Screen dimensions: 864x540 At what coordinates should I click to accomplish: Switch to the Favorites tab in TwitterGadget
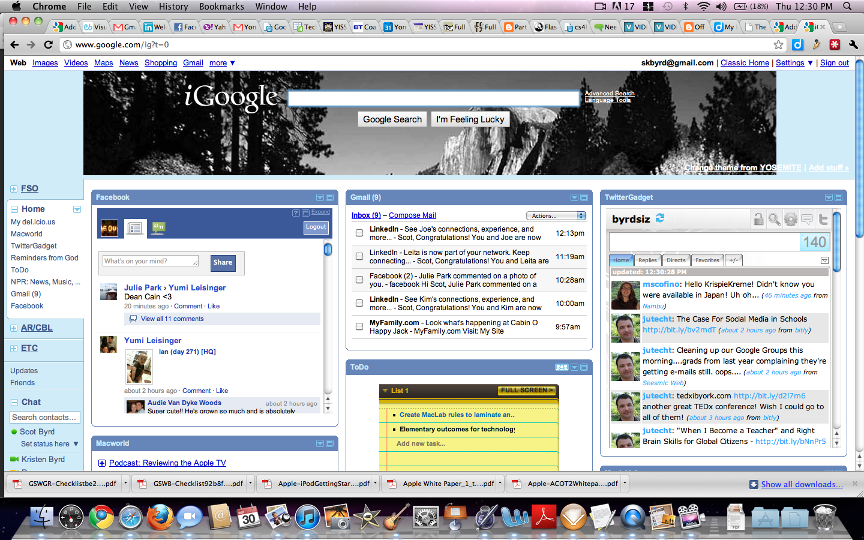pos(707,260)
